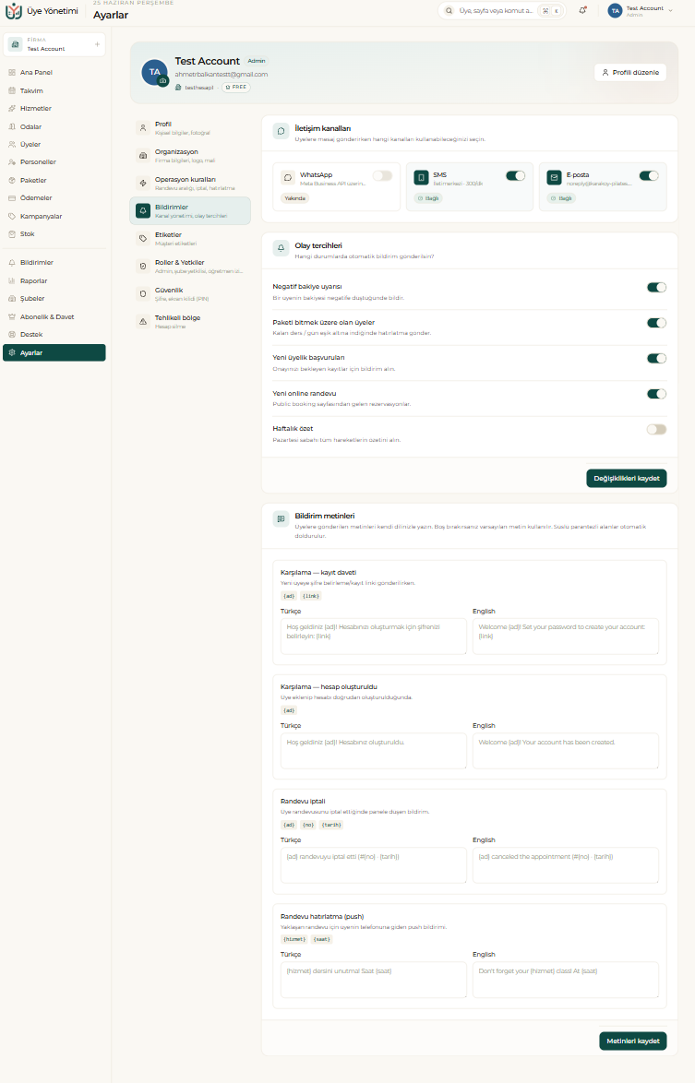
Task: Disable Negatif bakiye uyarısı toggle
Action: pyautogui.click(x=656, y=287)
